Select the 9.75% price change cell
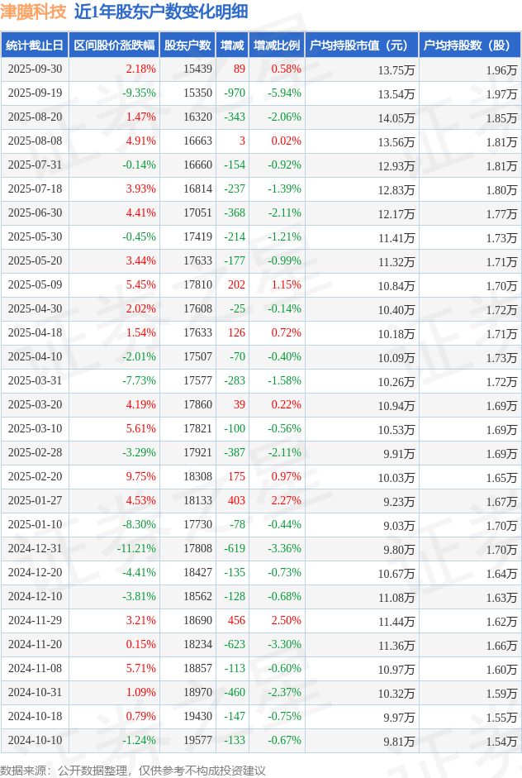Image resolution: width=522 pixels, height=778 pixels. pyautogui.click(x=140, y=477)
